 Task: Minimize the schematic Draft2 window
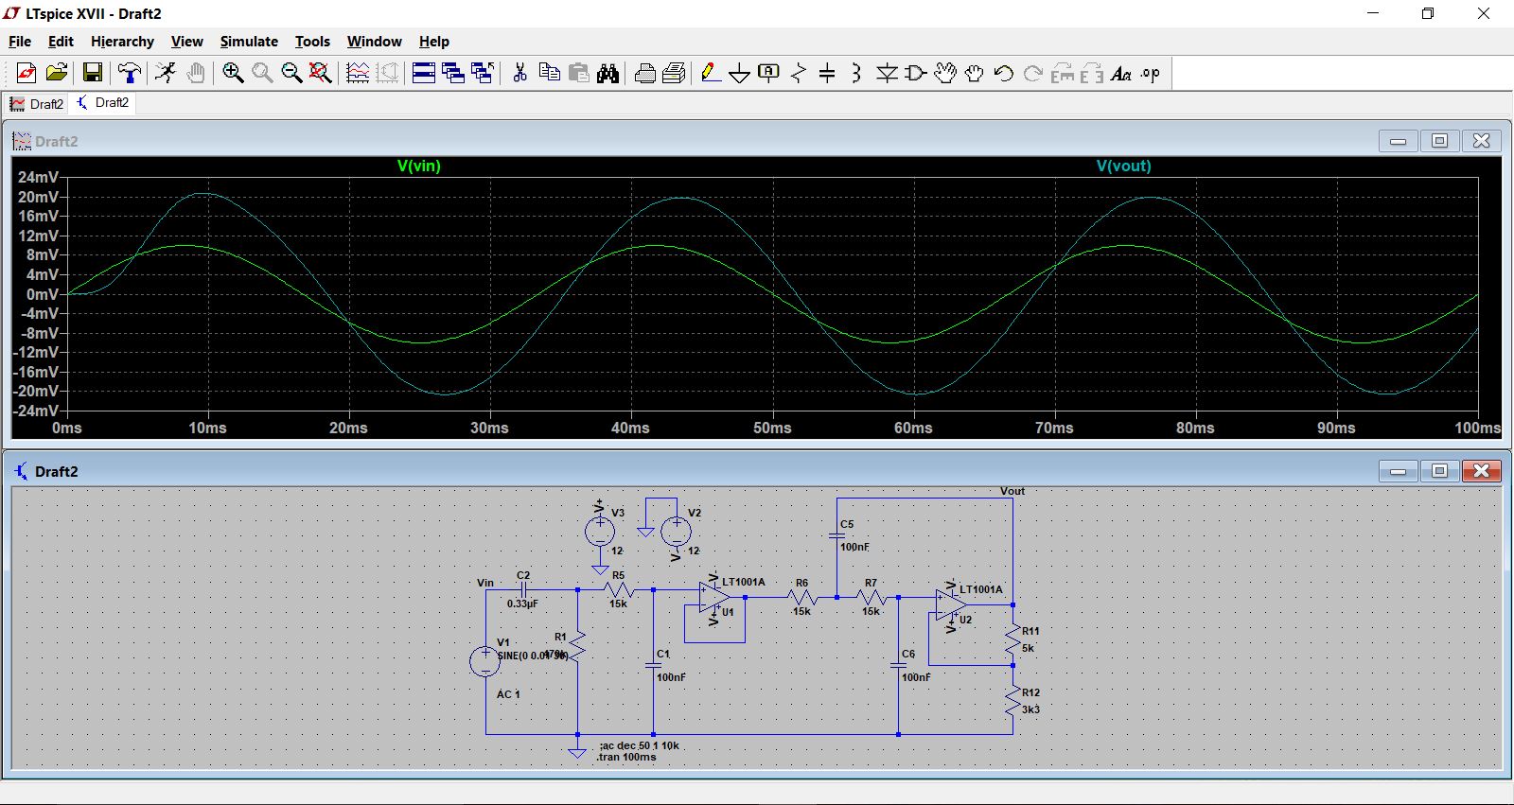(1398, 471)
